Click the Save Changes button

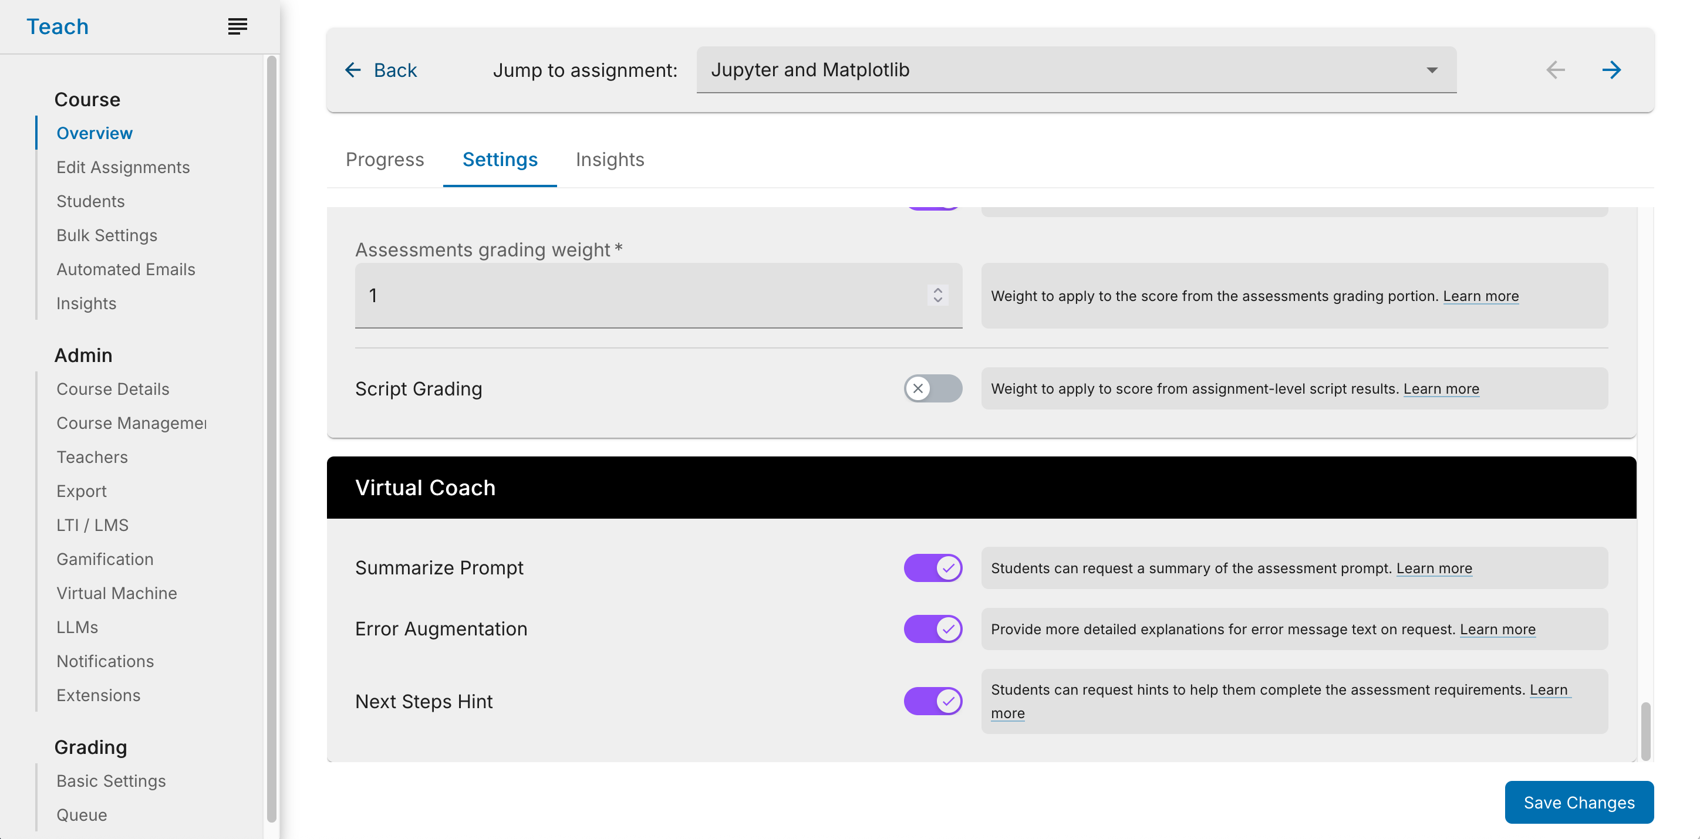pyautogui.click(x=1579, y=802)
